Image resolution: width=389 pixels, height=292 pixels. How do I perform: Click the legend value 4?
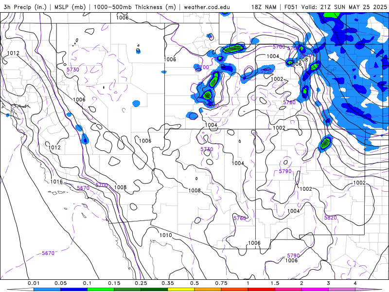[x=355, y=283]
